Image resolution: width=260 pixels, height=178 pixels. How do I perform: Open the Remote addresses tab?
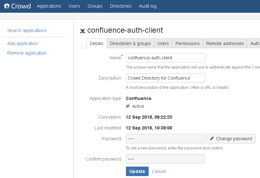tap(225, 43)
